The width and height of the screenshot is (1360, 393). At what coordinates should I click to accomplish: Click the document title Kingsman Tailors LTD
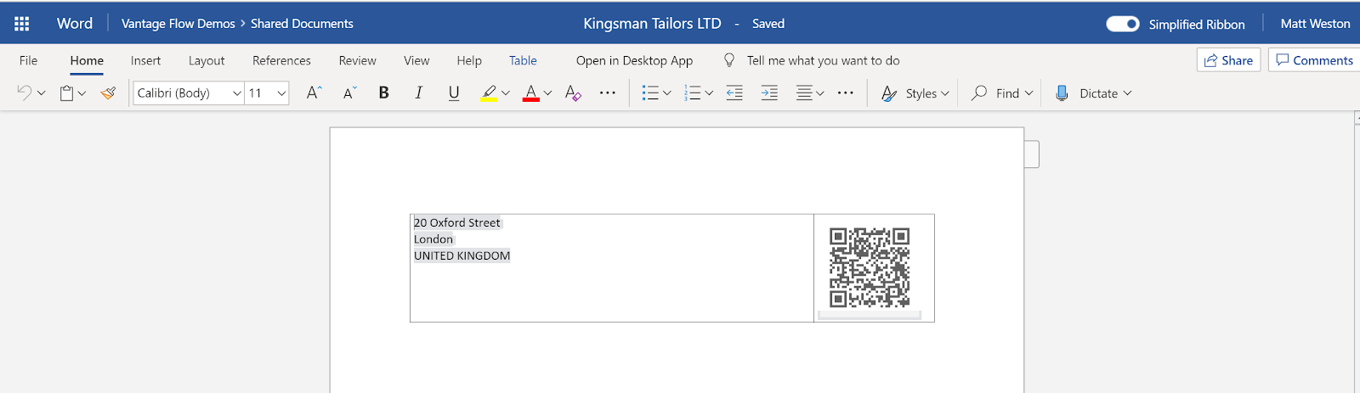coord(652,24)
